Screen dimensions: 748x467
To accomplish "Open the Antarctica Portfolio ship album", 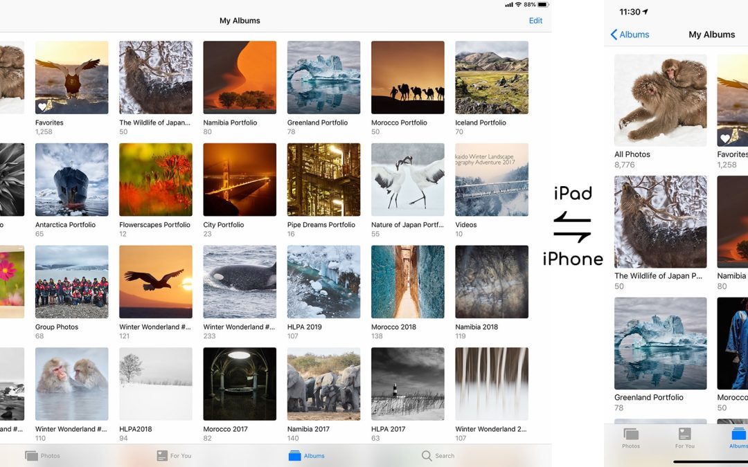I will coord(71,180).
